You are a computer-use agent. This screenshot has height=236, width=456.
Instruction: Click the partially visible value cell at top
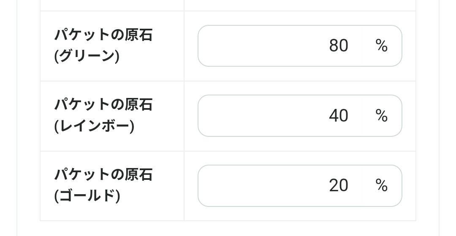pos(300,5)
